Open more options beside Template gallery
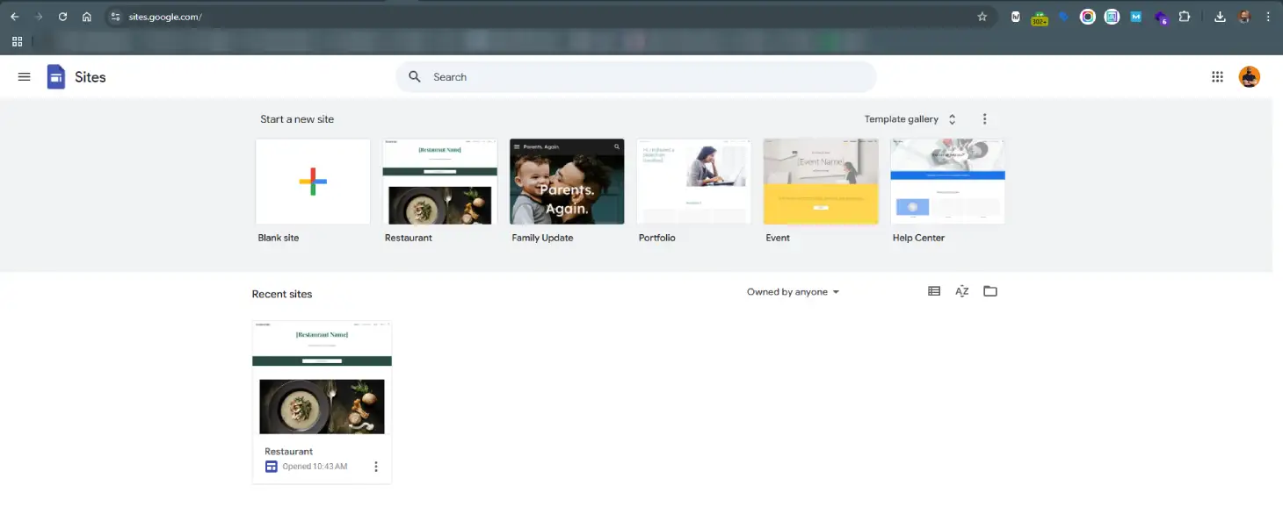This screenshot has height=514, width=1283. 984,119
